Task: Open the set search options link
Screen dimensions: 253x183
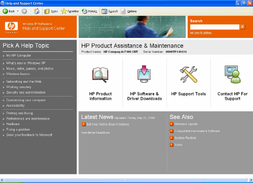Action: coord(201,33)
